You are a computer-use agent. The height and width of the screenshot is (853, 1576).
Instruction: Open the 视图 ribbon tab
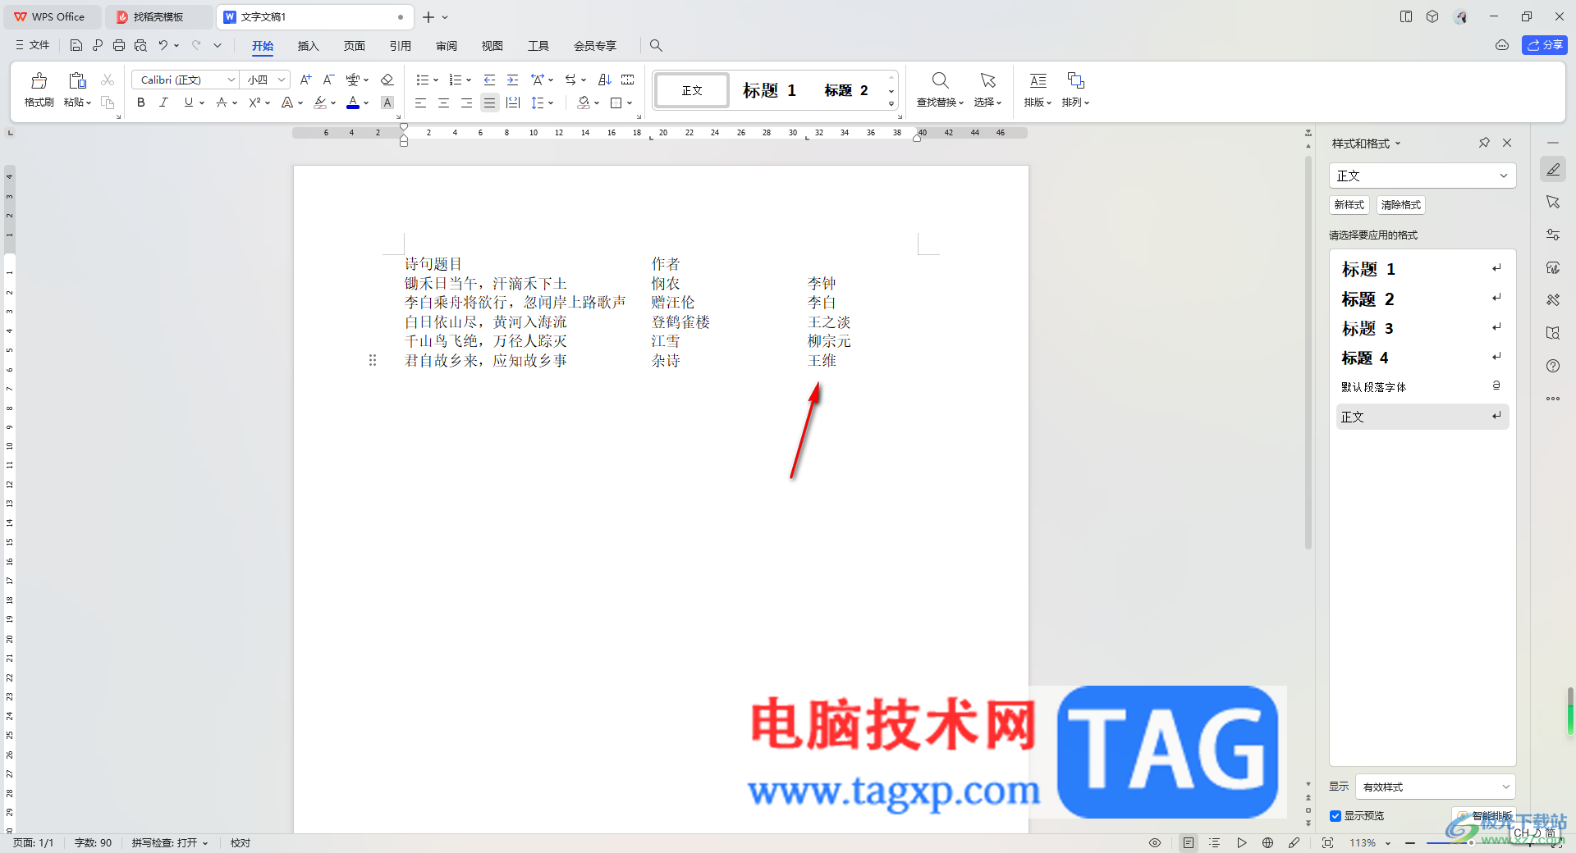tap(492, 46)
